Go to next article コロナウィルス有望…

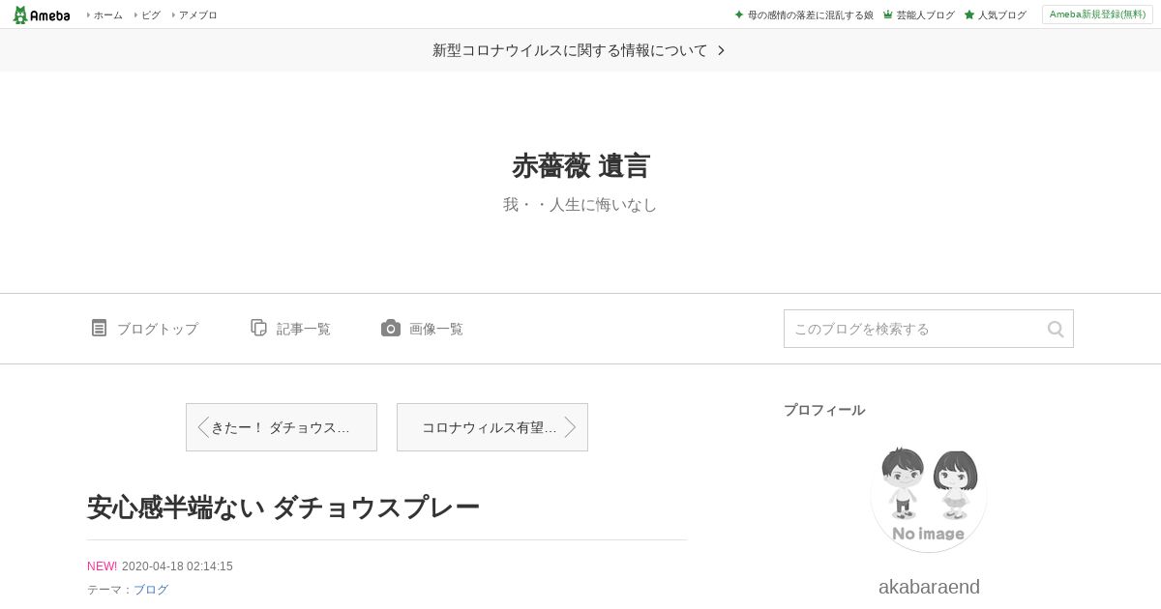point(492,427)
